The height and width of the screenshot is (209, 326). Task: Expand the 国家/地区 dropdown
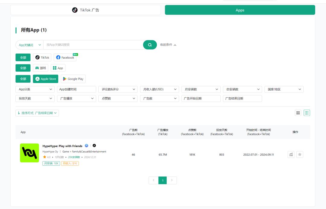click(x=284, y=89)
